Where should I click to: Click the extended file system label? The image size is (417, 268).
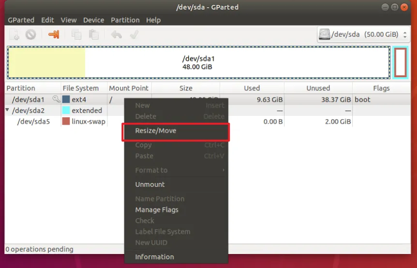click(87, 111)
